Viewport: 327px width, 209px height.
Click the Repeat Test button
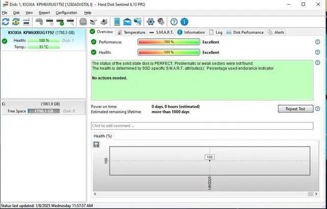pyautogui.click(x=295, y=109)
